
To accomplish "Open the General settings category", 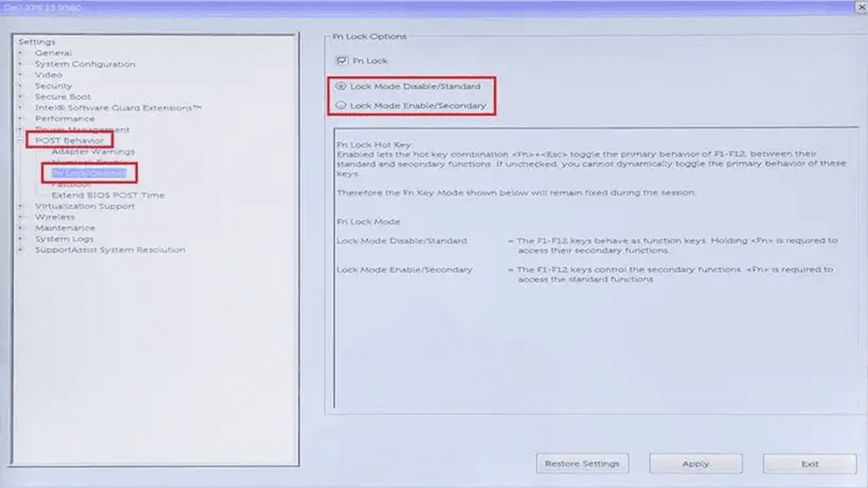I will coord(53,53).
